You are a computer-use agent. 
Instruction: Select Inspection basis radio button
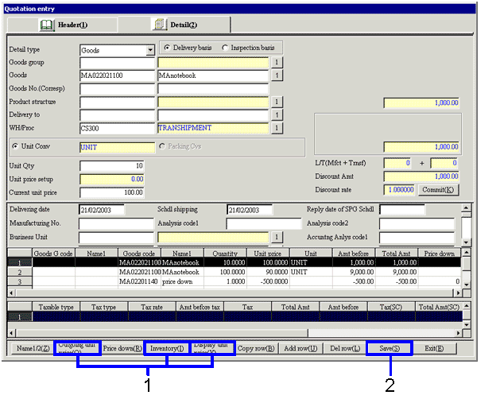click(x=225, y=48)
